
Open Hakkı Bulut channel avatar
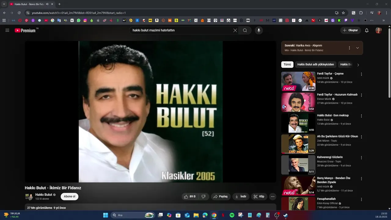coord(29,196)
